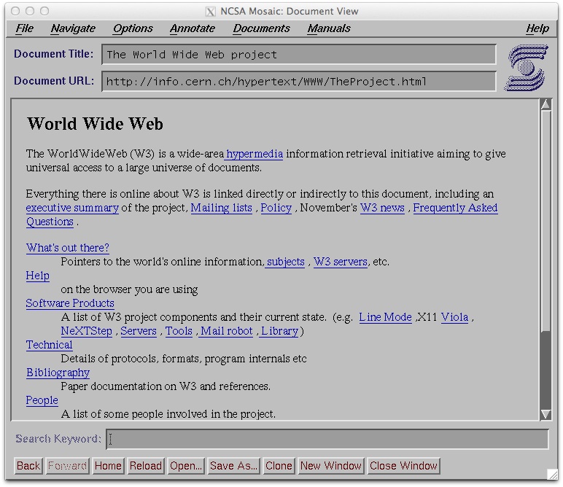Clone the current window
The image size is (563, 487).
coord(279,466)
